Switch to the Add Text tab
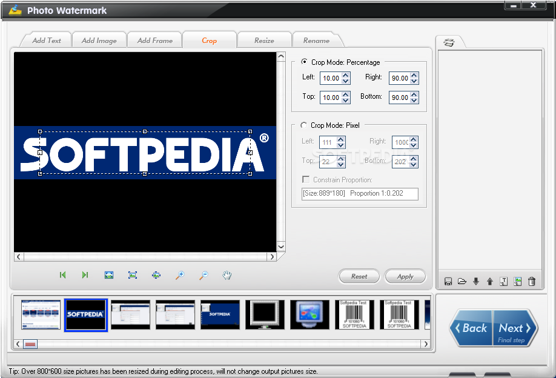The height and width of the screenshot is (378, 556). pos(47,41)
